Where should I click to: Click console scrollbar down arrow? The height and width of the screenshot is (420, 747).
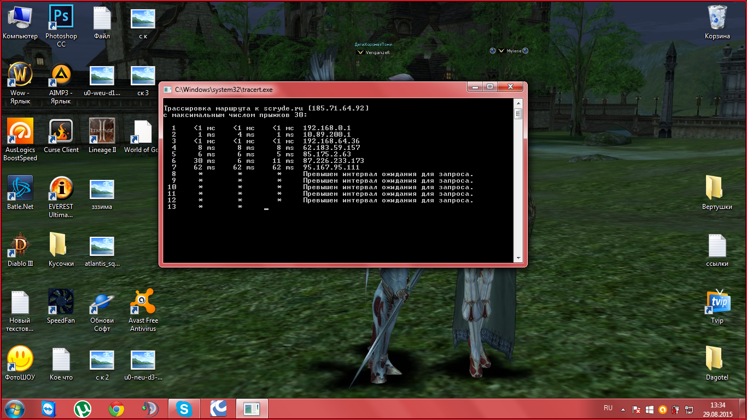518,258
